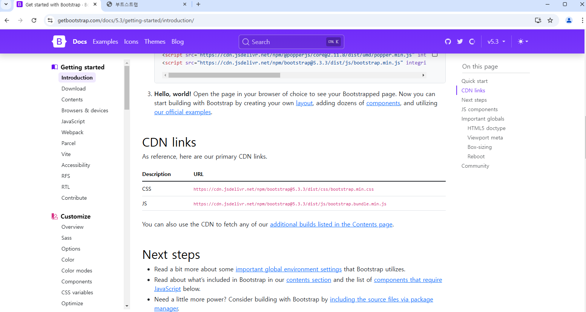Follow the our official examples link

coord(183,112)
